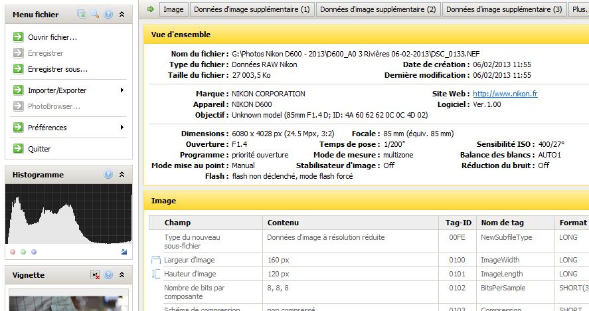The height and width of the screenshot is (311, 589).
Task: Click gray arrow icon beside PhotoBrowser
Action: (x=18, y=106)
